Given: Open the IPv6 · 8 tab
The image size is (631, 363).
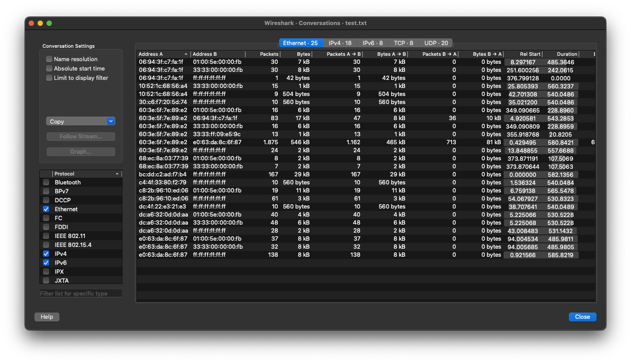Looking at the screenshot, I should [x=373, y=43].
